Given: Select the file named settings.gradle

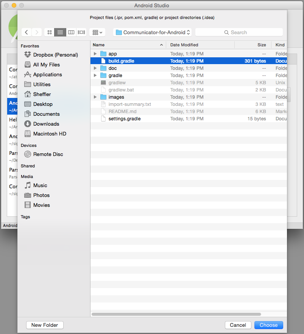Looking at the screenshot, I should click(125, 119).
